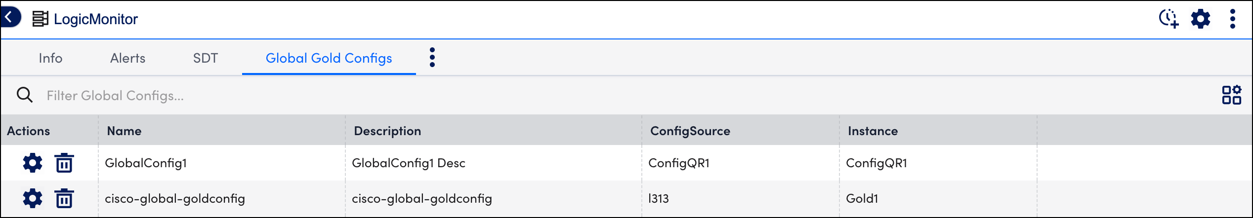The width and height of the screenshot is (1253, 218).
Task: Expand the more-tabs ellipsis beside Global Gold Configs
Action: coord(432,57)
